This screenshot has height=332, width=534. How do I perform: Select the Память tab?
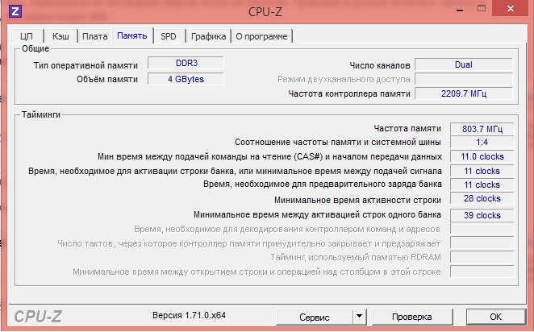pyautogui.click(x=132, y=35)
